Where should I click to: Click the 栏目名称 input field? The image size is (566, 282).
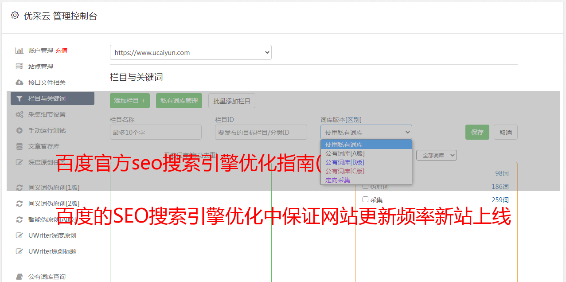pyautogui.click(x=156, y=132)
